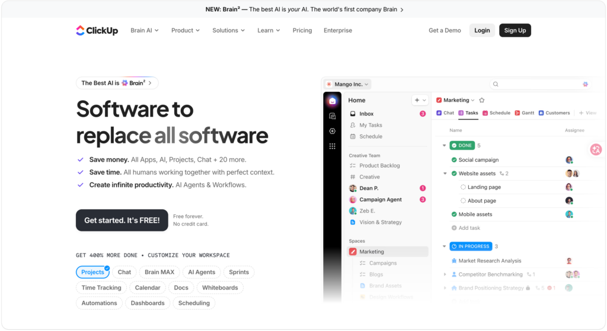Open Enterprise in top navigation
The height and width of the screenshot is (331, 607).
[x=338, y=30]
